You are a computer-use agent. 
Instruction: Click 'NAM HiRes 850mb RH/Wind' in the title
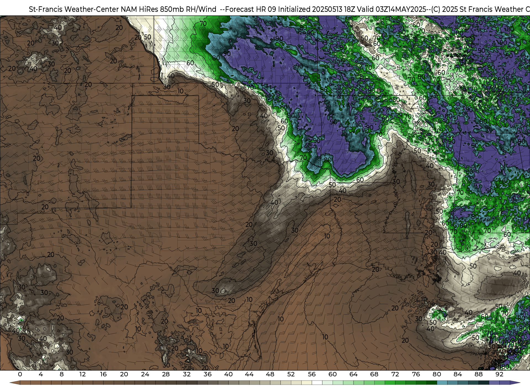[x=169, y=9]
